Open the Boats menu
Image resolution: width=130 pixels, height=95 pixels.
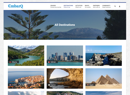tap(88, 6)
